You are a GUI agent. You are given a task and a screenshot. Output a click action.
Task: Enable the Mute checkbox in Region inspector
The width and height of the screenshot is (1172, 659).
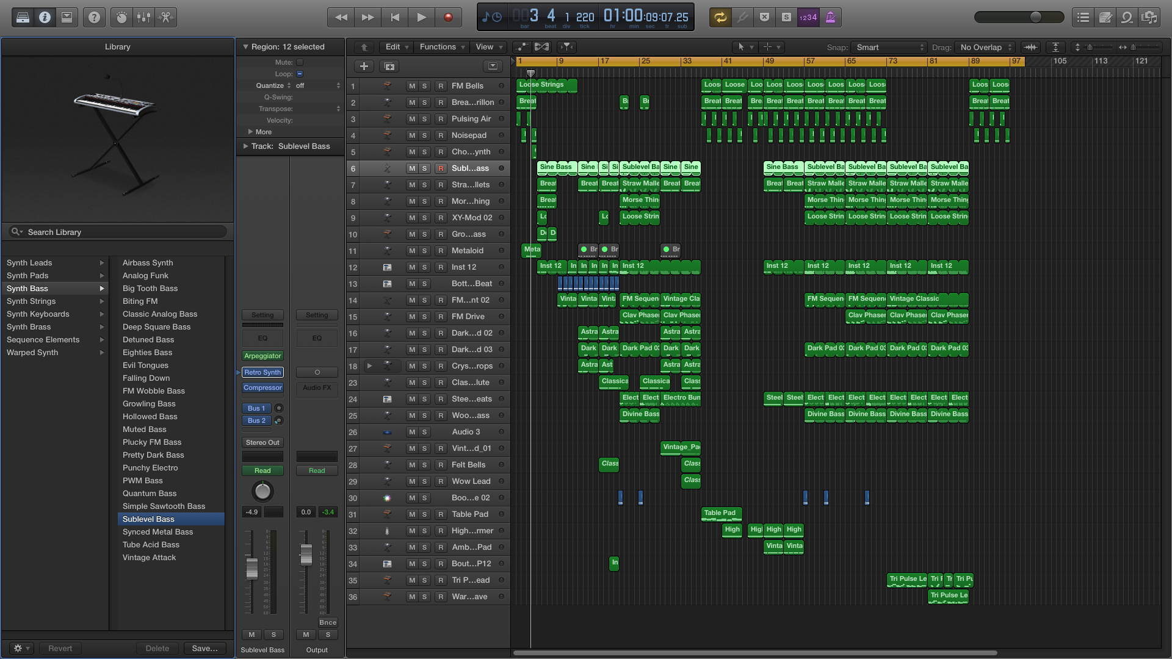pyautogui.click(x=300, y=62)
